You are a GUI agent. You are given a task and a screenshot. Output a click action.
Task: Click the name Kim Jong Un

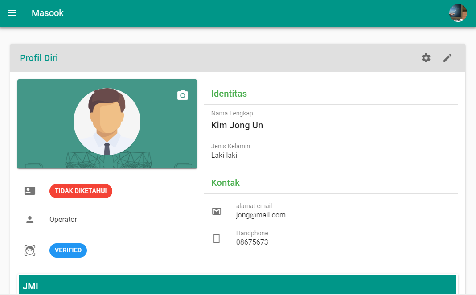[237, 125]
